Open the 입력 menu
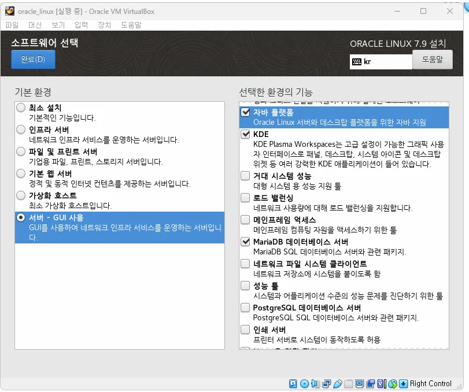Viewport: 469px width, 392px height. [x=82, y=25]
